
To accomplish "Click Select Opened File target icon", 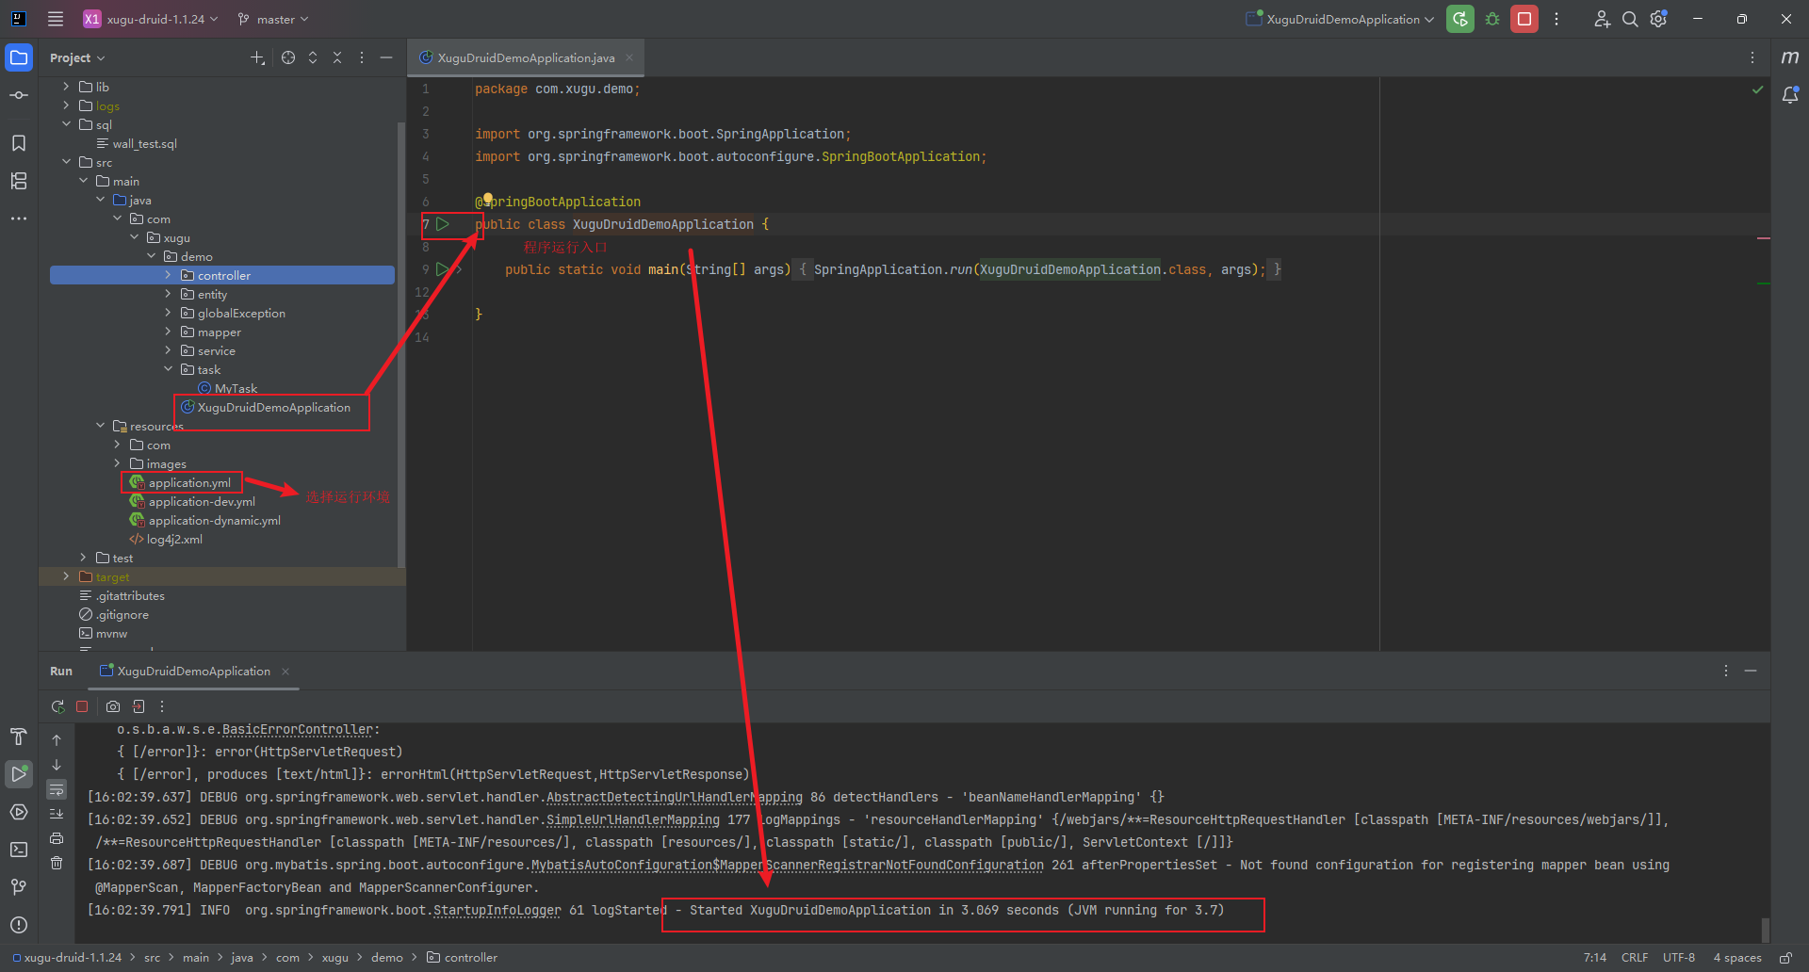I will tap(288, 57).
